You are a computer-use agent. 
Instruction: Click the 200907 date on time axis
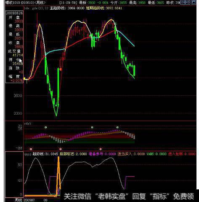[x=29, y=200]
